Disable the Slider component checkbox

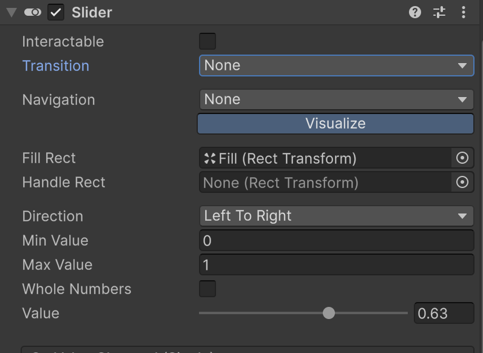pos(56,13)
